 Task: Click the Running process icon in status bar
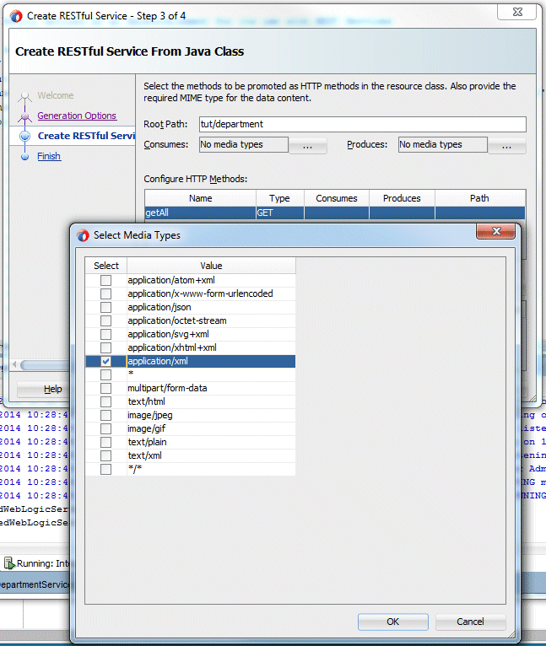pos(9,563)
